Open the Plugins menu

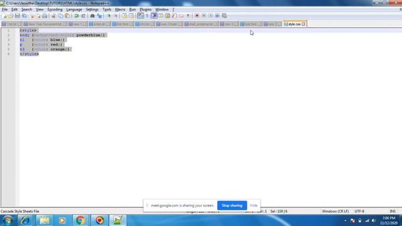[145, 9]
